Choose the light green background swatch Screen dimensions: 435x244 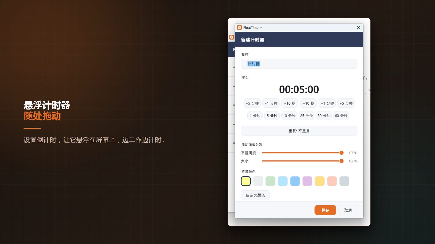point(270,181)
